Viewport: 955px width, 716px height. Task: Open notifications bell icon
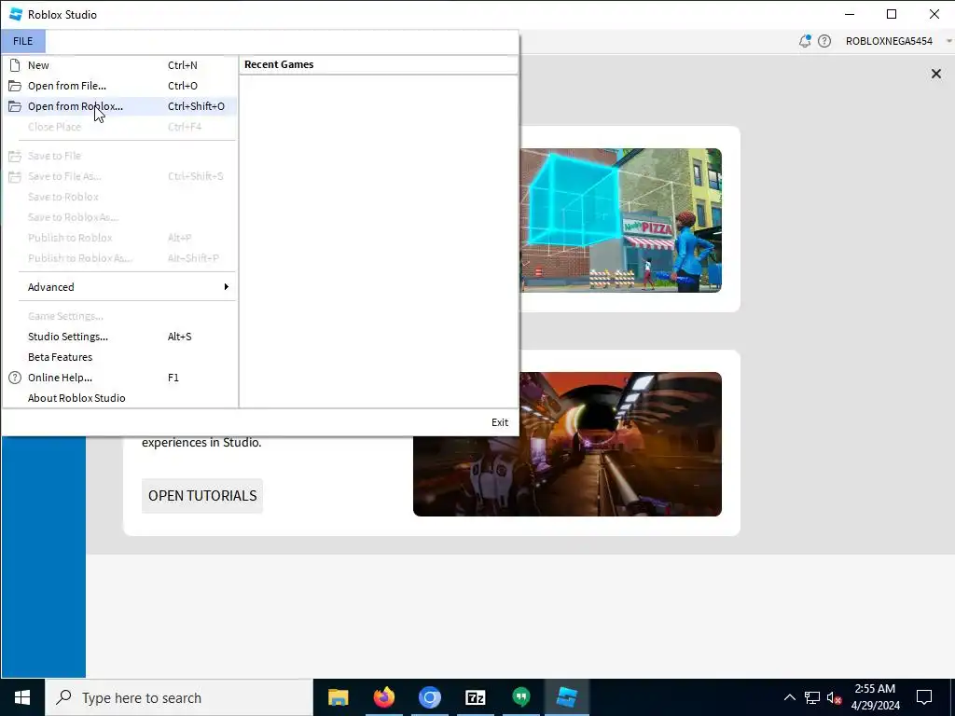click(x=805, y=41)
